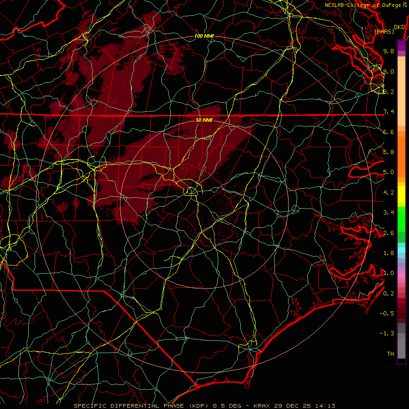Click the 6.6 scale value
This screenshot has height=409, width=409.
click(x=389, y=132)
